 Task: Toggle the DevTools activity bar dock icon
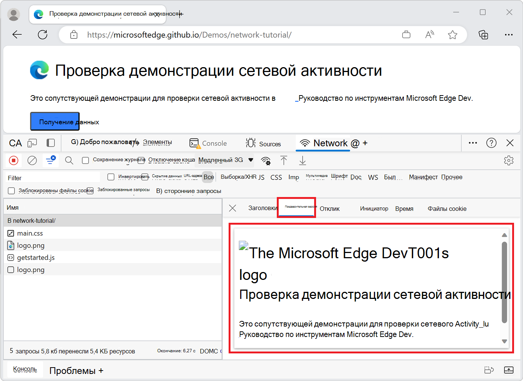tap(51, 143)
